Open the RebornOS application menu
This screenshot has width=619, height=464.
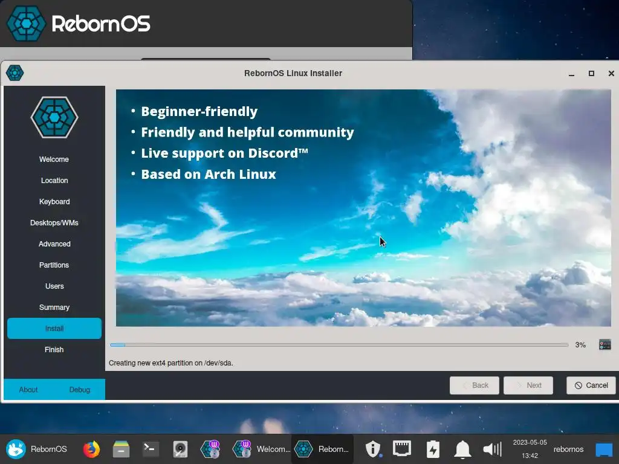pos(36,449)
